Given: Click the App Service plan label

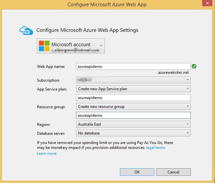Looking at the screenshot, I should (52, 89).
